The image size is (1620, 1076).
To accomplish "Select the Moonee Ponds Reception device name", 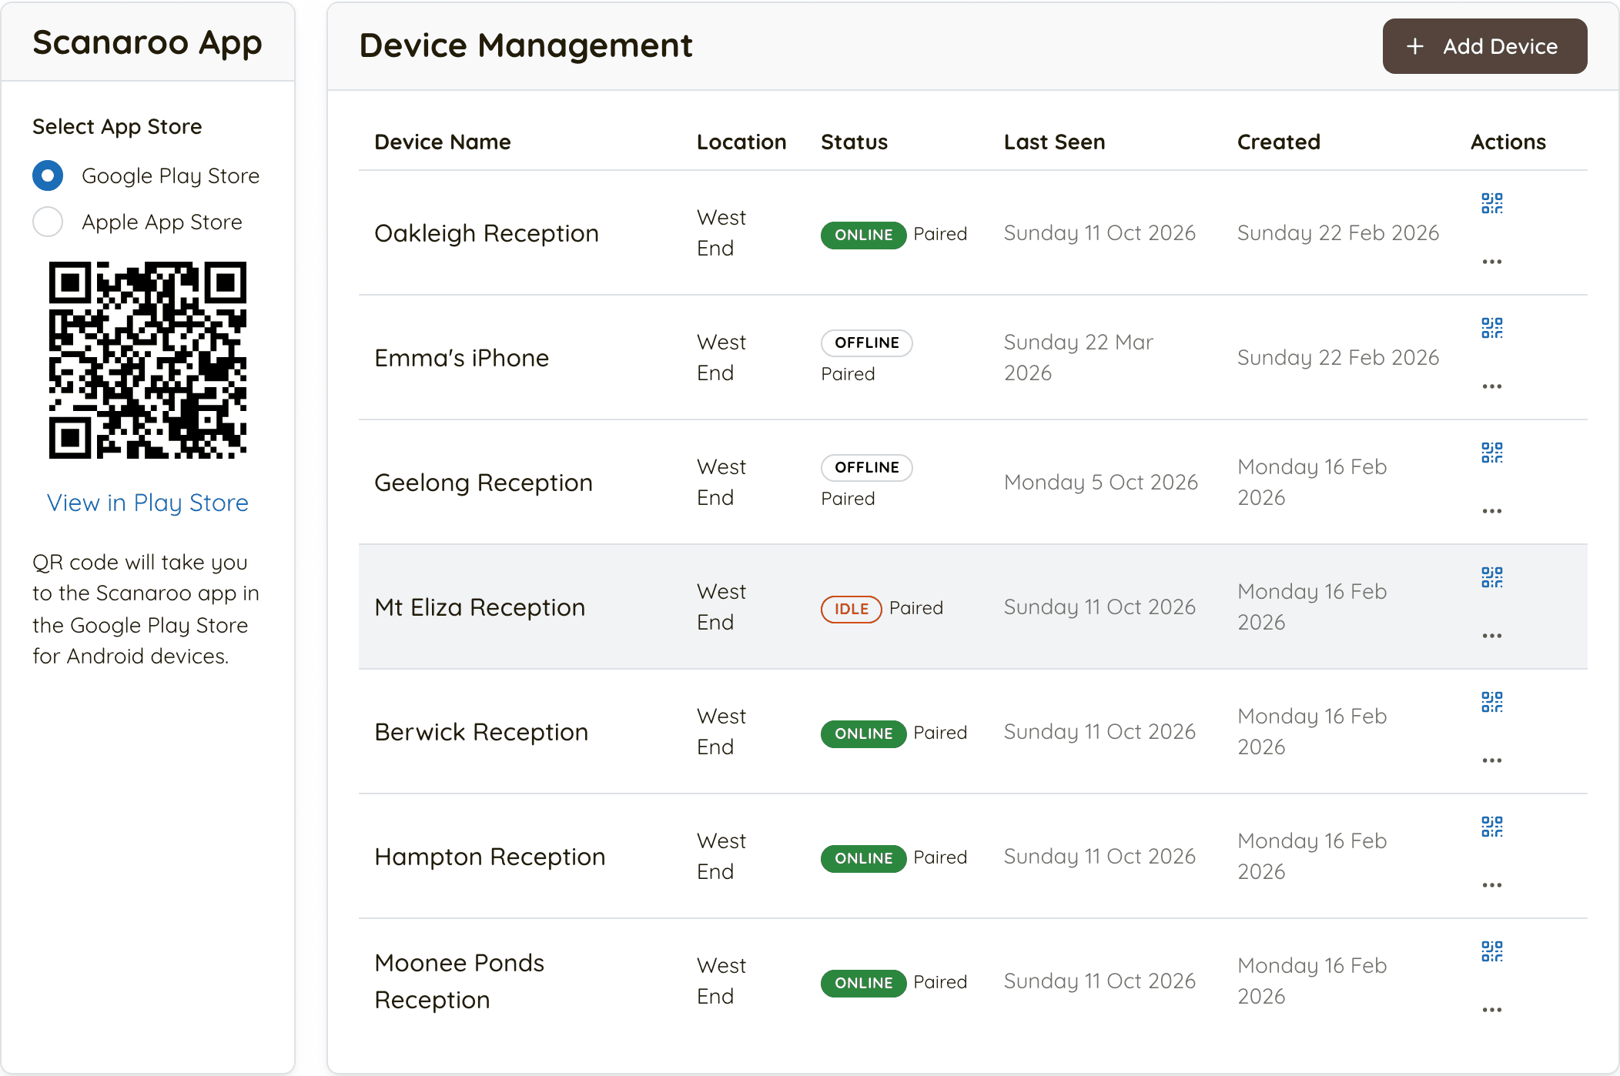I will coord(459,981).
